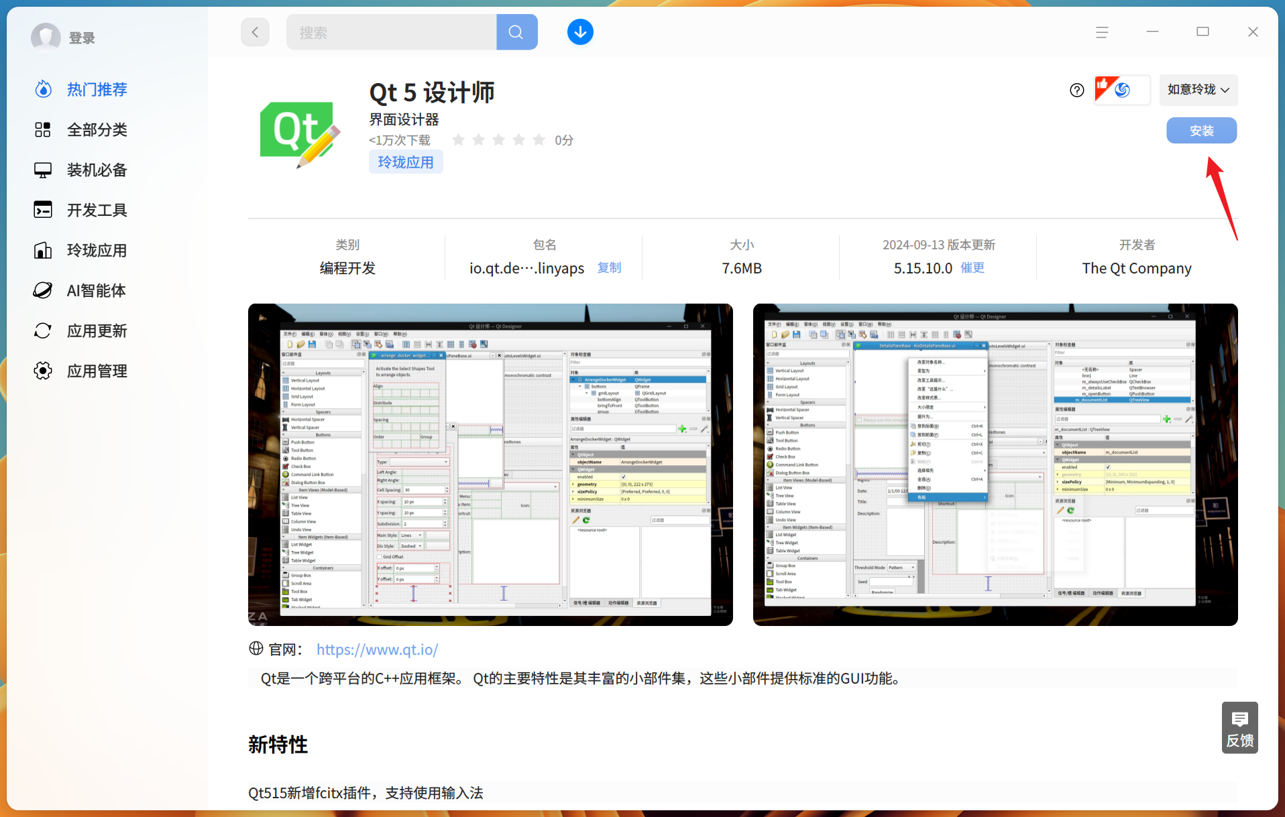Click the 5.15.10.0 version number

tap(923, 268)
